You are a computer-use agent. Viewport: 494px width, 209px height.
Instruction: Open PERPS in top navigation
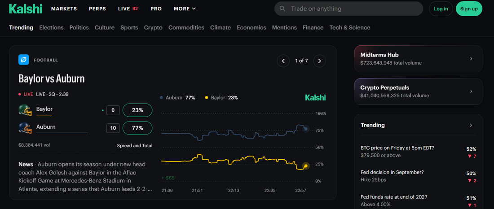point(97,9)
